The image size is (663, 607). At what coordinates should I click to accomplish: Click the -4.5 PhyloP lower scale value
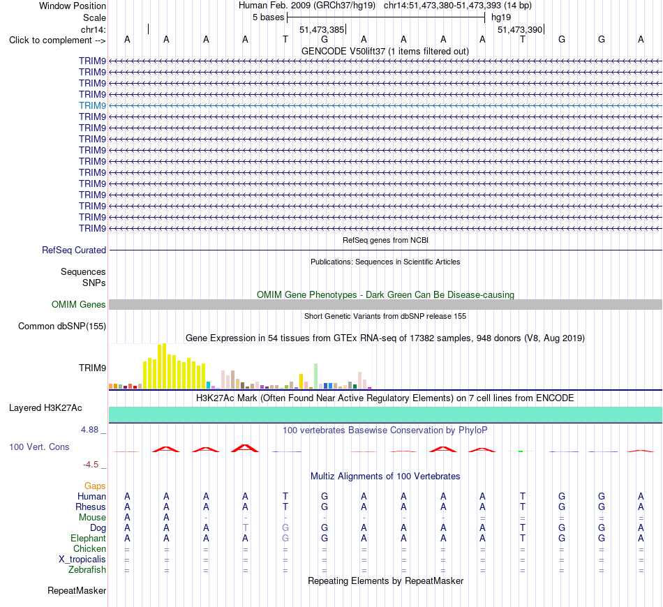[91, 465]
